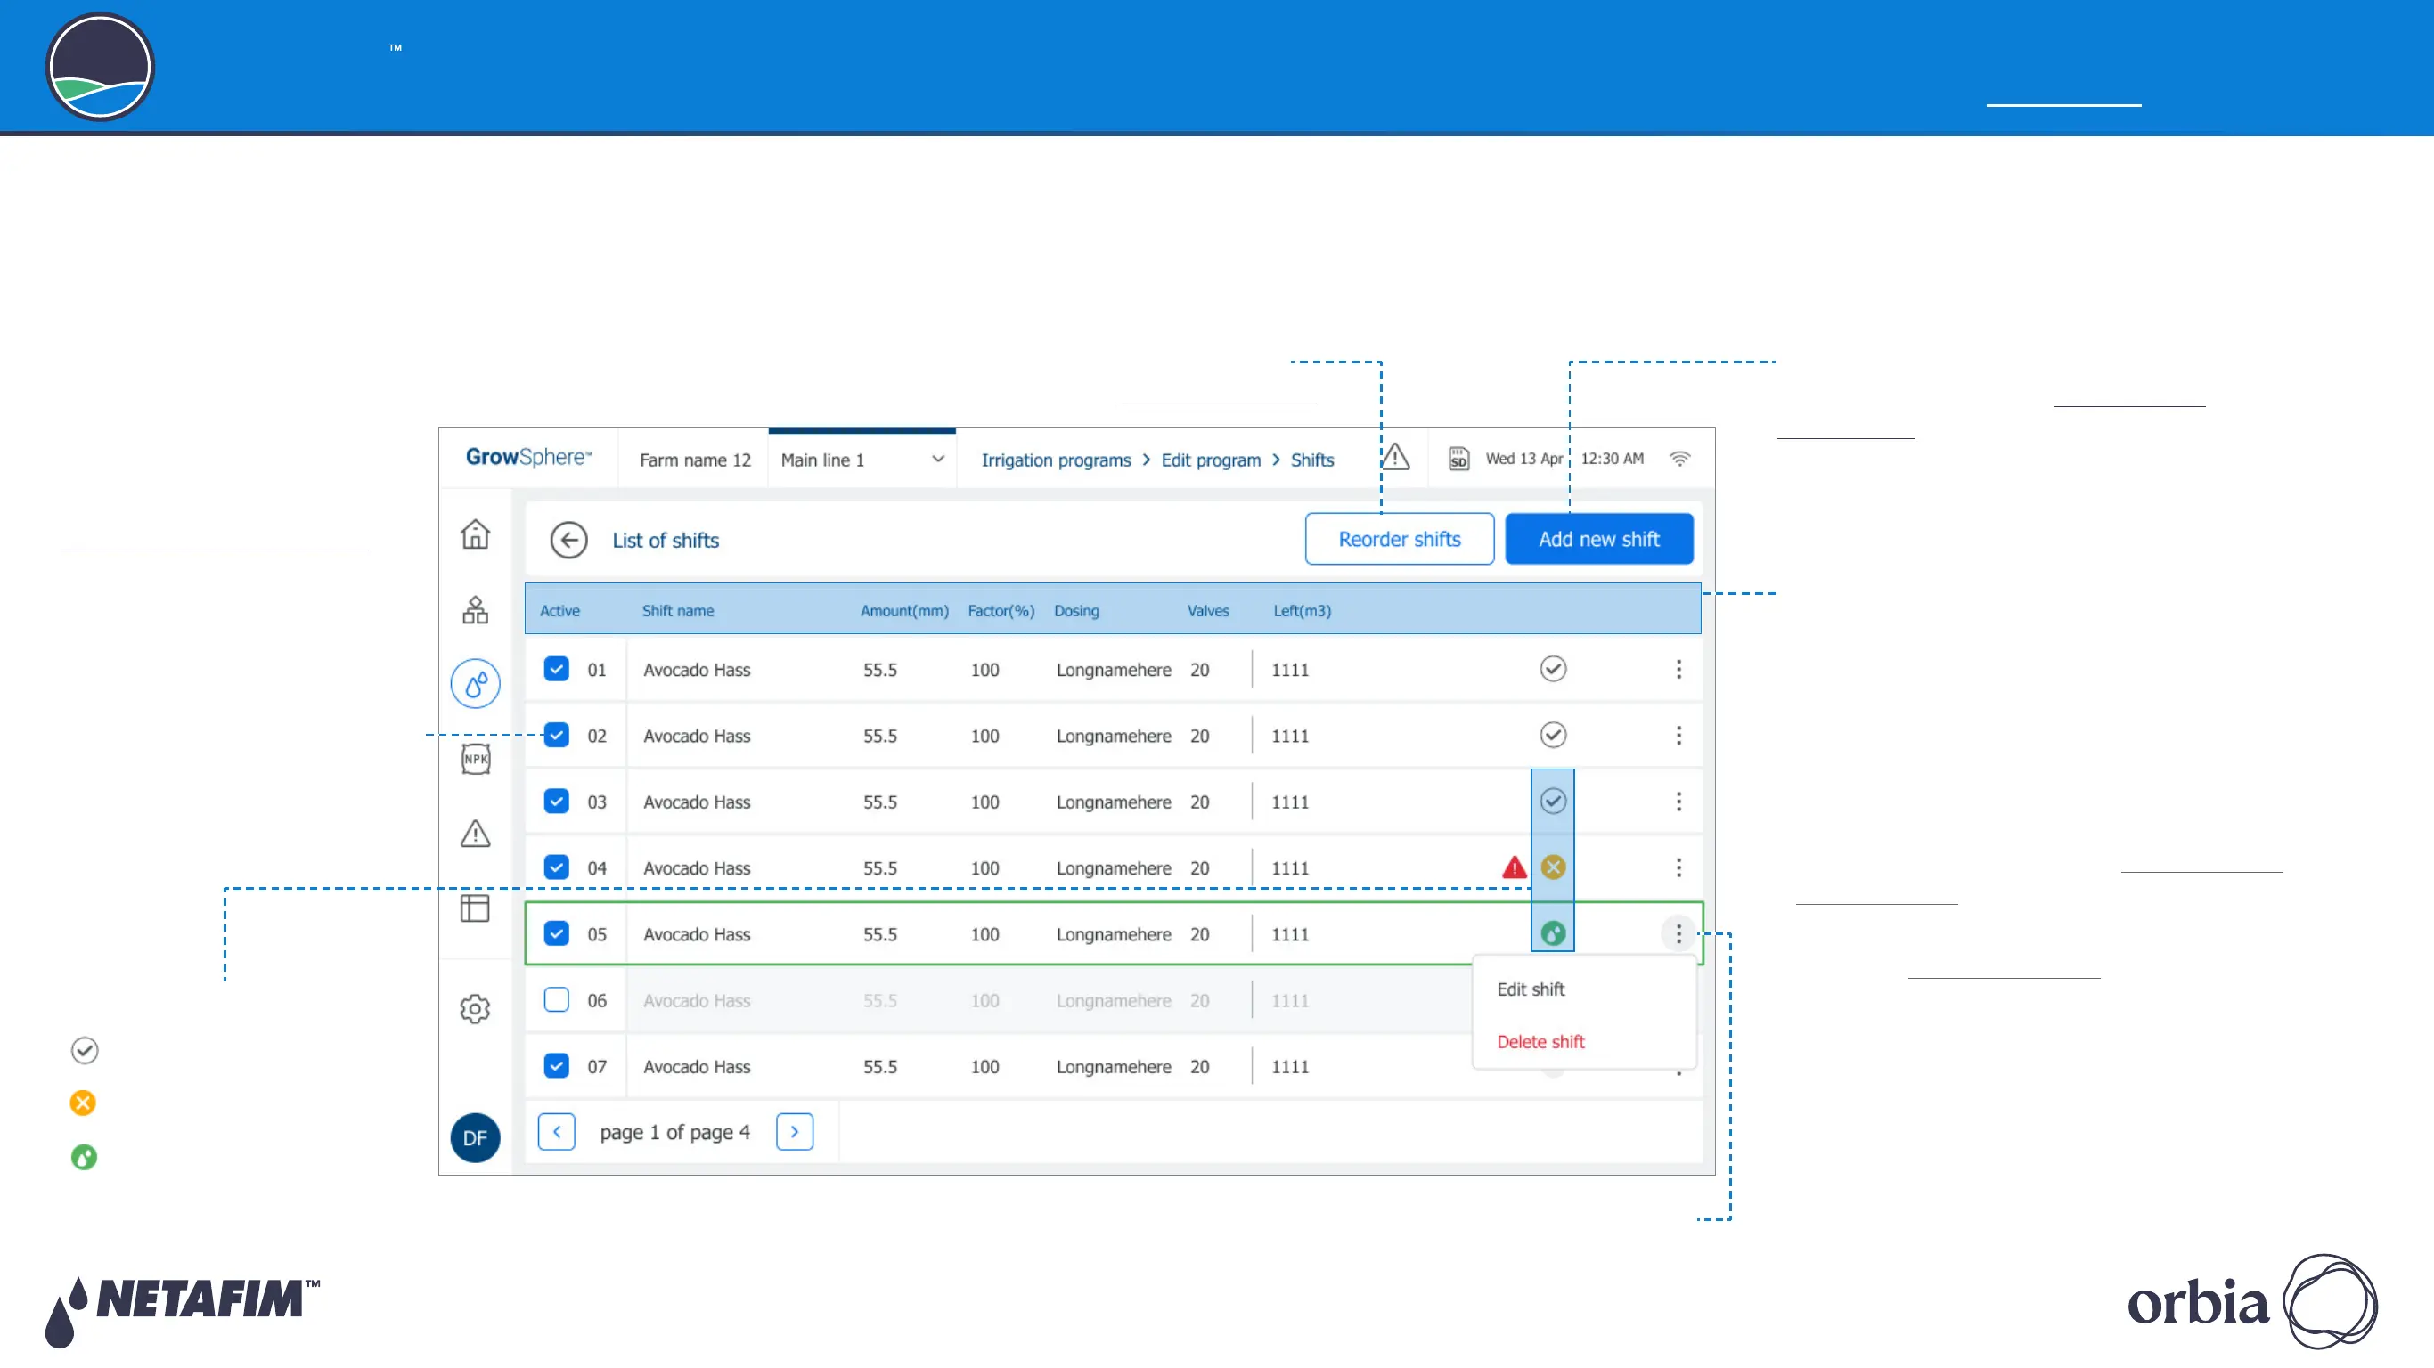
Task: Click the SD card status icon
Action: pyautogui.click(x=1459, y=460)
